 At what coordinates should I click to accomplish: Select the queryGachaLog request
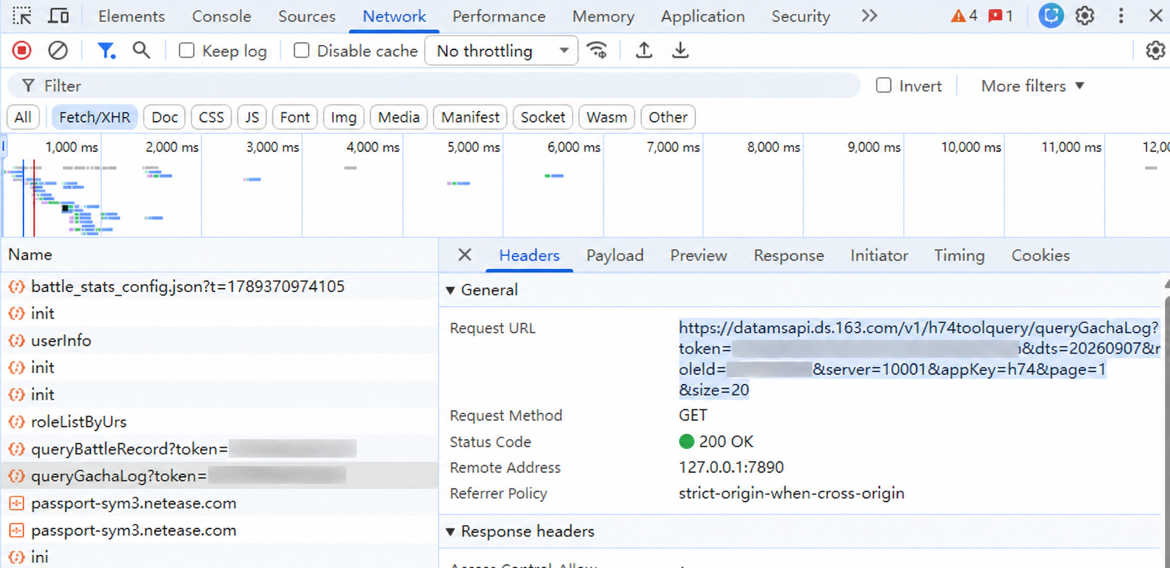[x=219, y=476]
